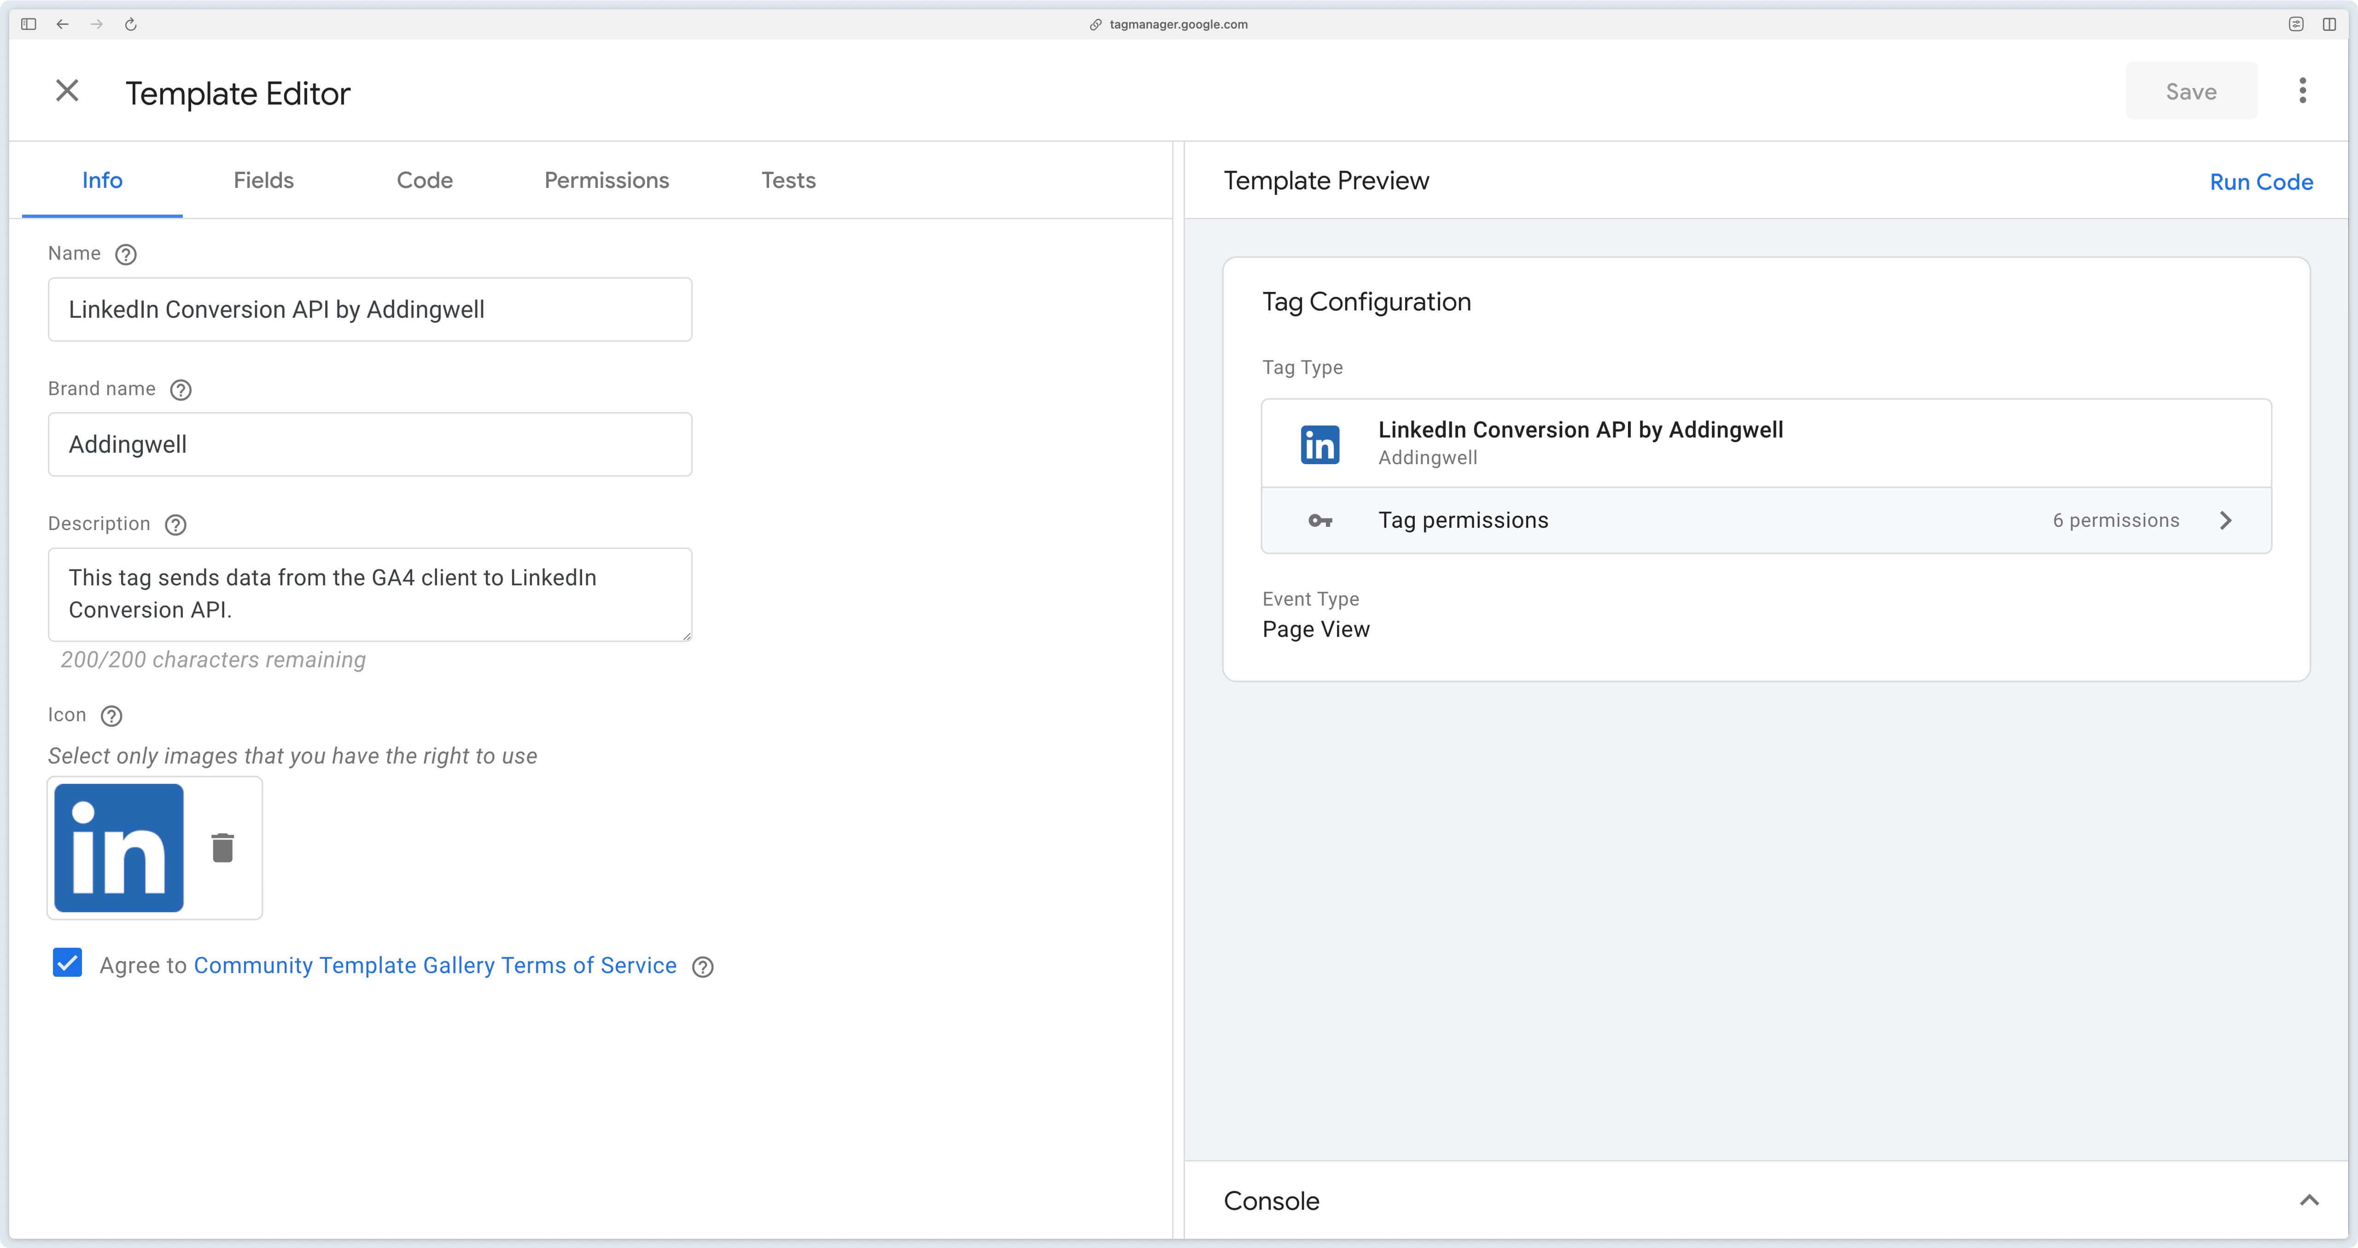Click the help icon next to Brand name
The width and height of the screenshot is (2358, 1248).
click(x=181, y=390)
